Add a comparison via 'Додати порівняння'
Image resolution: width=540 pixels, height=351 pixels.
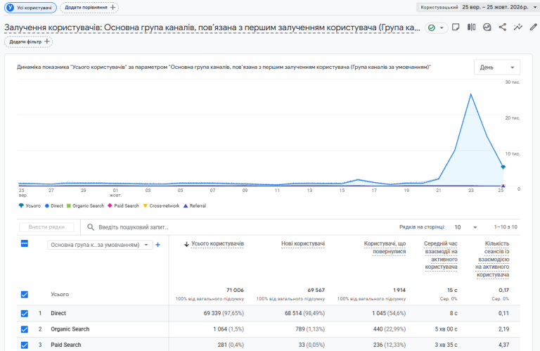tap(89, 8)
